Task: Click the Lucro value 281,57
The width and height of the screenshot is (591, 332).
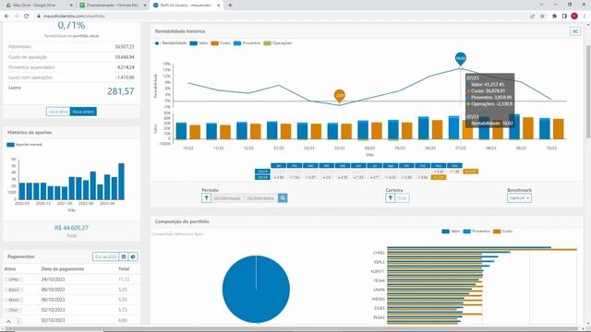Action: [x=121, y=91]
